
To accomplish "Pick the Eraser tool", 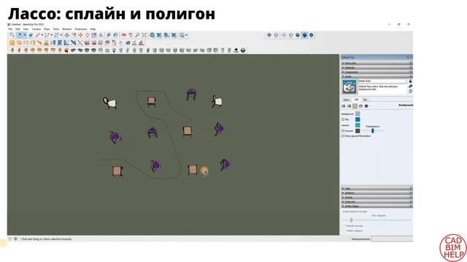I will pos(31,35).
